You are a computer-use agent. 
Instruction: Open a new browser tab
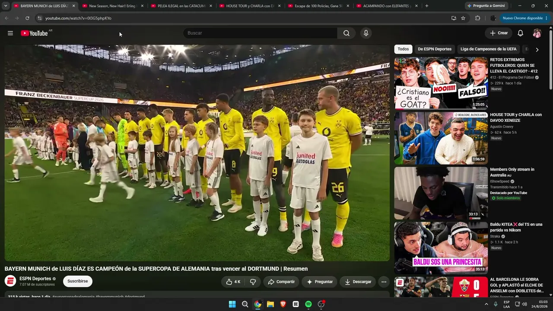pyautogui.click(x=427, y=6)
